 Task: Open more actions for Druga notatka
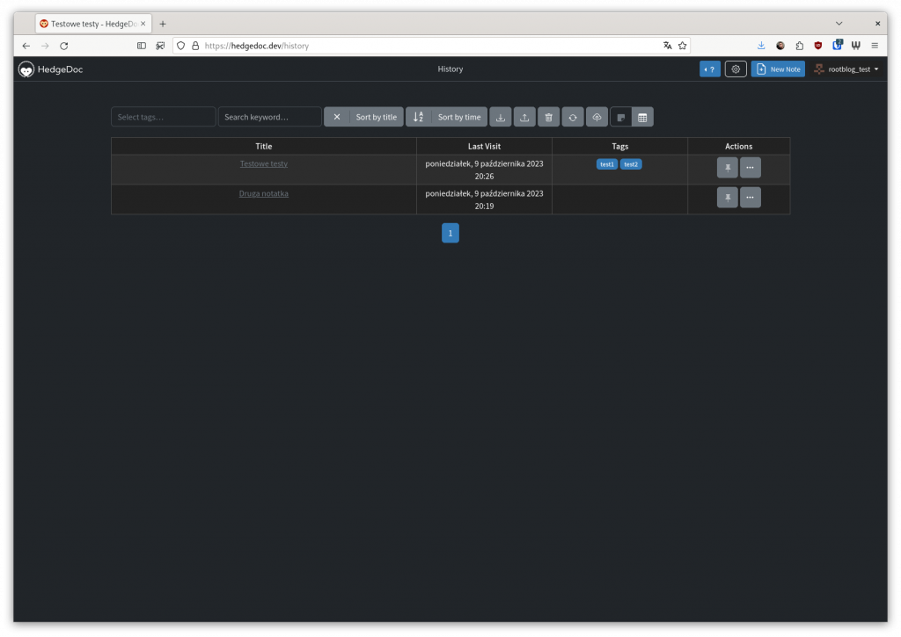pyautogui.click(x=750, y=198)
